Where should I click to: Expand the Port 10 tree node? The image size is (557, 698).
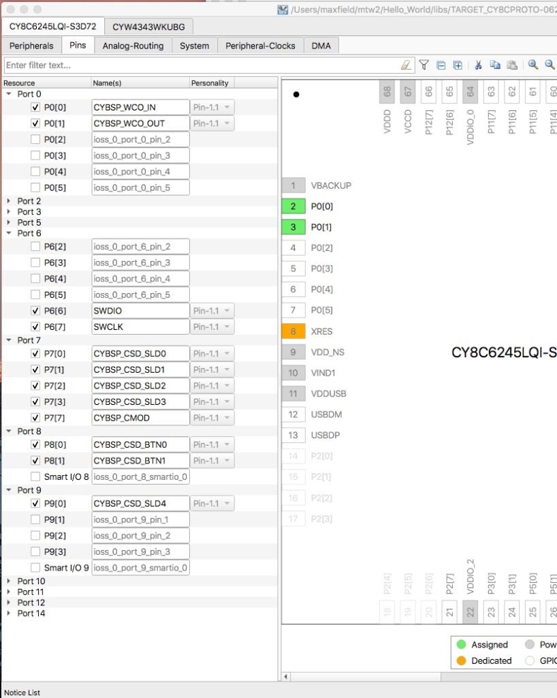[9, 581]
